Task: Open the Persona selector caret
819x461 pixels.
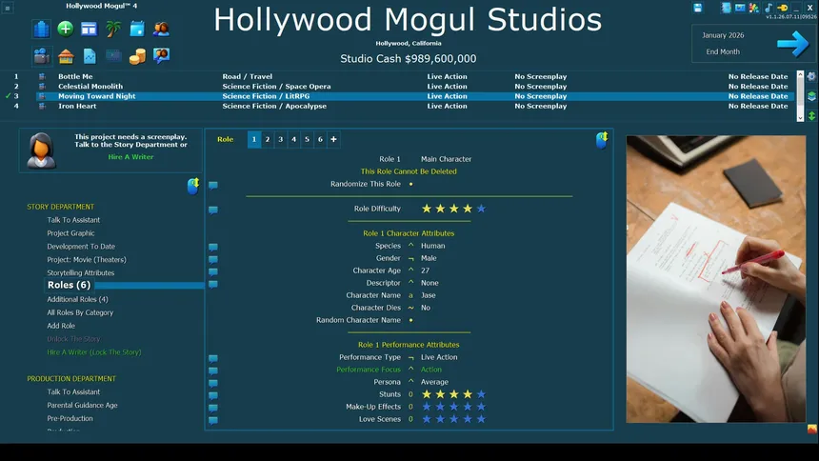Action: pyautogui.click(x=411, y=382)
